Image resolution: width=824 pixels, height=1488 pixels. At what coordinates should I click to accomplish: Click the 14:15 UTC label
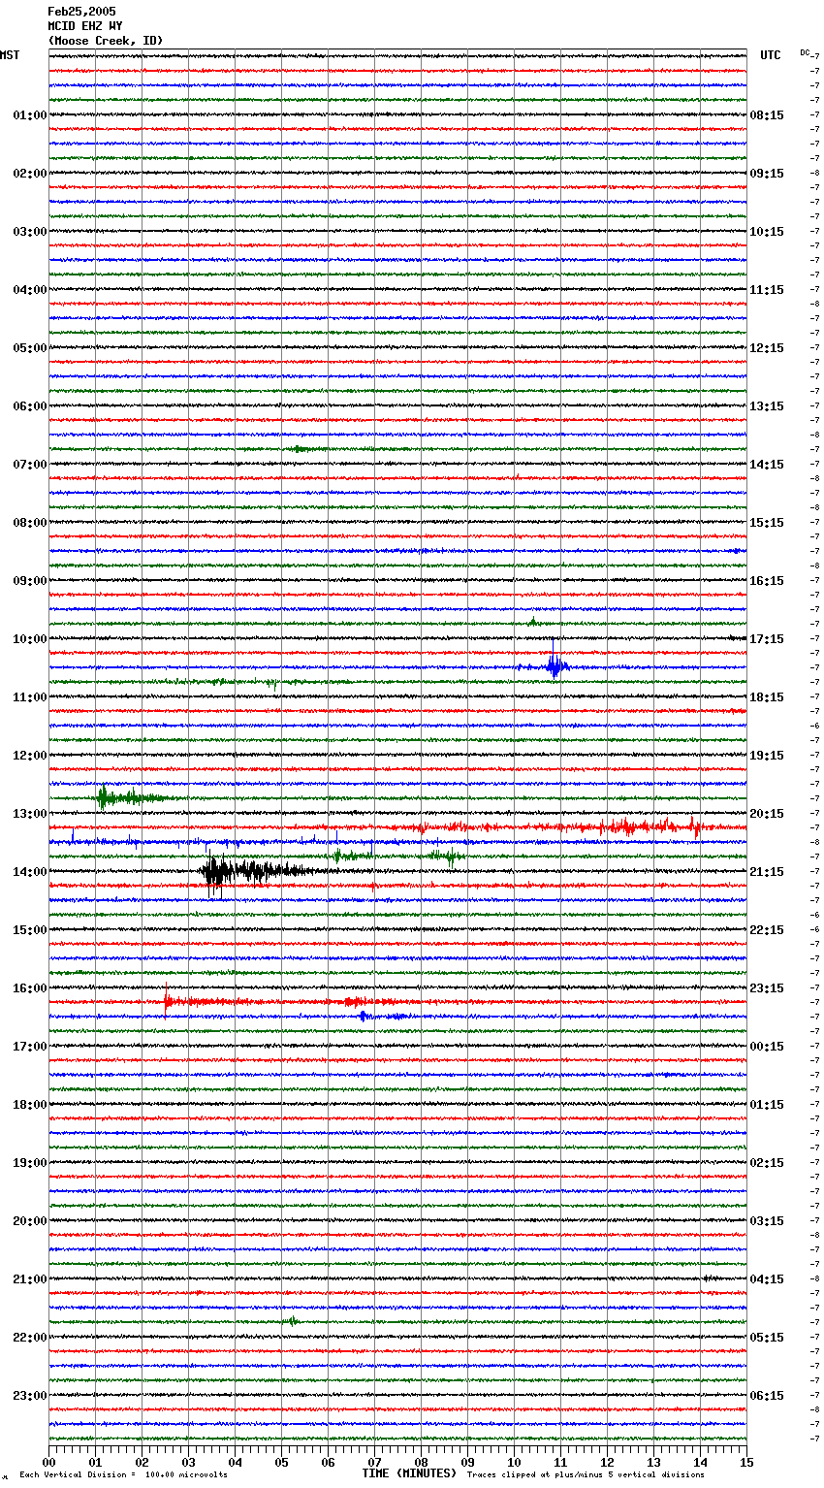tap(767, 465)
